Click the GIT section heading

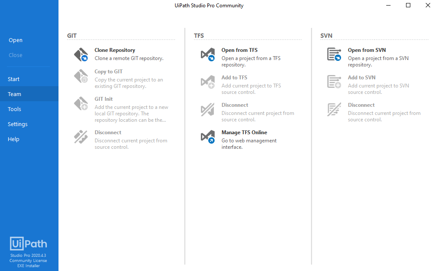click(72, 36)
